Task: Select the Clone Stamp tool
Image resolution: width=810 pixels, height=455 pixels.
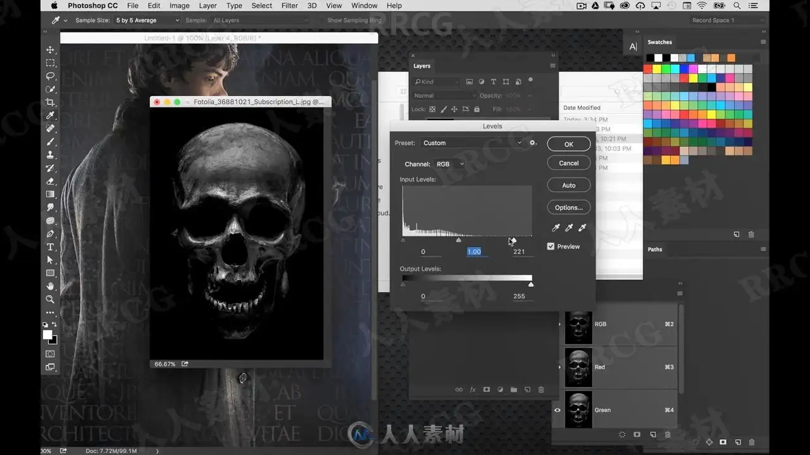Action: [51, 155]
